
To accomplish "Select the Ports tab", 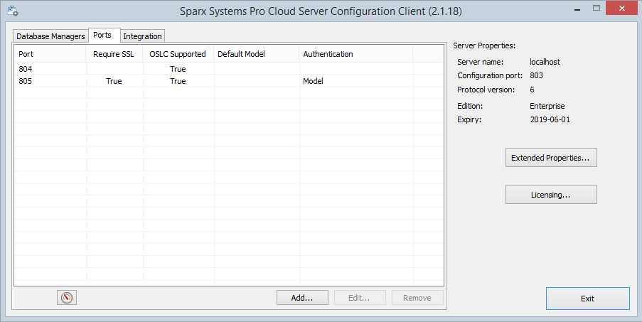I will point(103,36).
